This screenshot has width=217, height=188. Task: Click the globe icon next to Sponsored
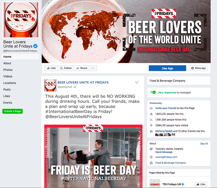(x=75, y=87)
